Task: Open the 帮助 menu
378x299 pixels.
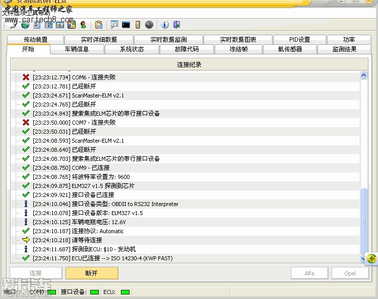Action: coord(44,13)
